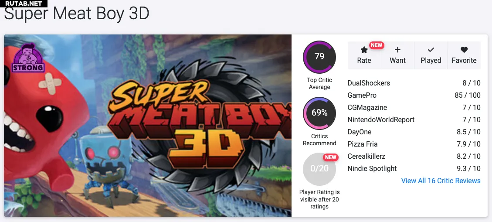Screen dimensions: 492x222
Task: Click the Super Meat Boy 3D page title
Action: (x=77, y=14)
